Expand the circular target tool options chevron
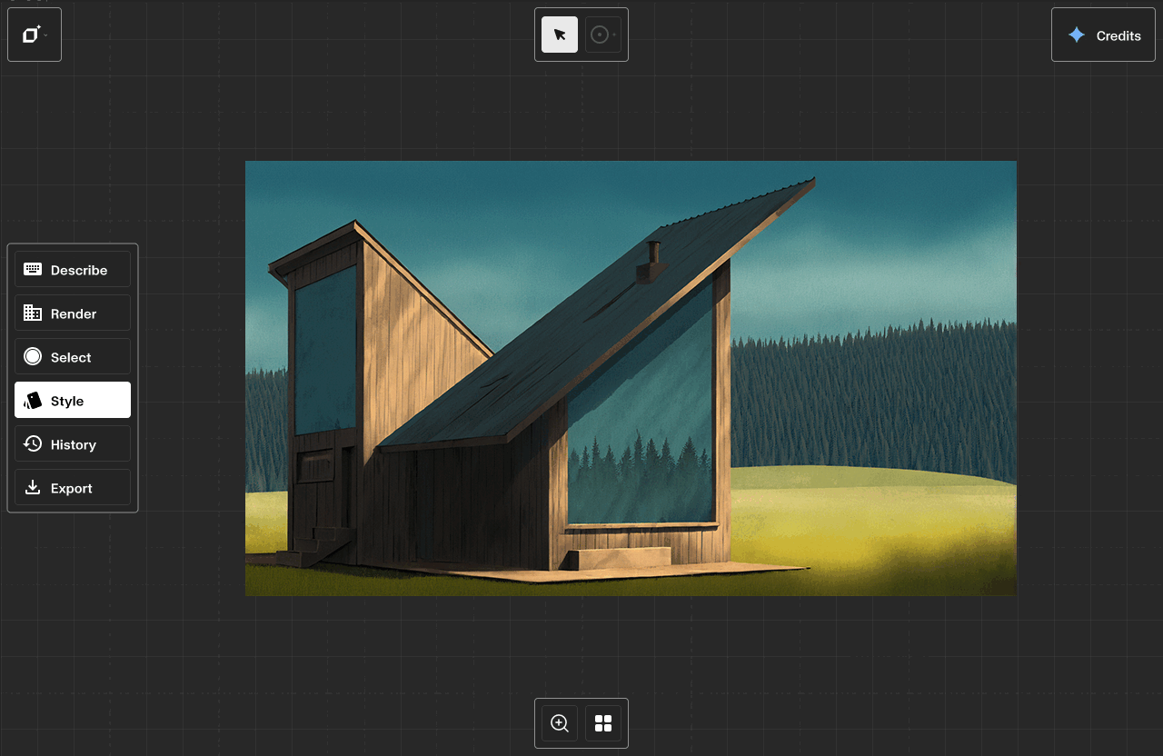1163x756 pixels. point(615,35)
